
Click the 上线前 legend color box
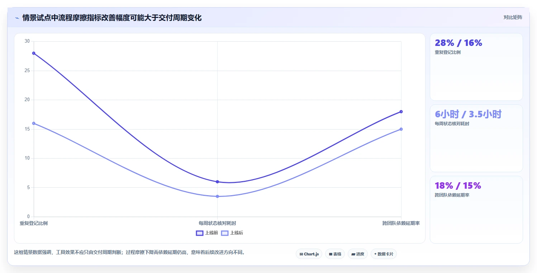[x=200, y=233]
